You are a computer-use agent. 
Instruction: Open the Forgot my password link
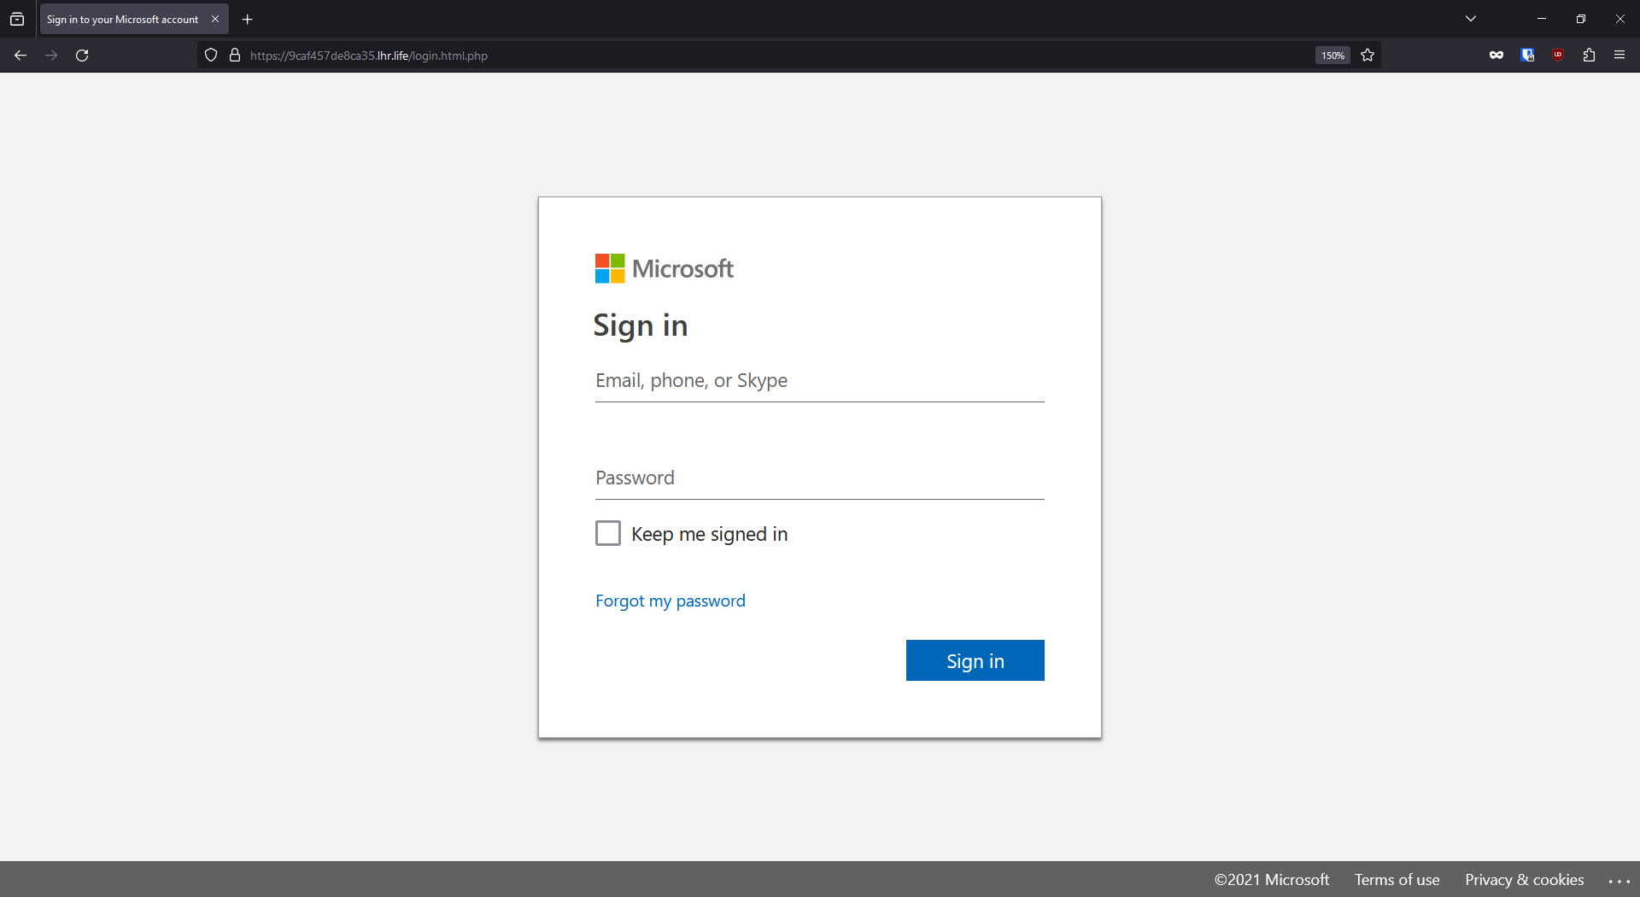click(x=671, y=601)
